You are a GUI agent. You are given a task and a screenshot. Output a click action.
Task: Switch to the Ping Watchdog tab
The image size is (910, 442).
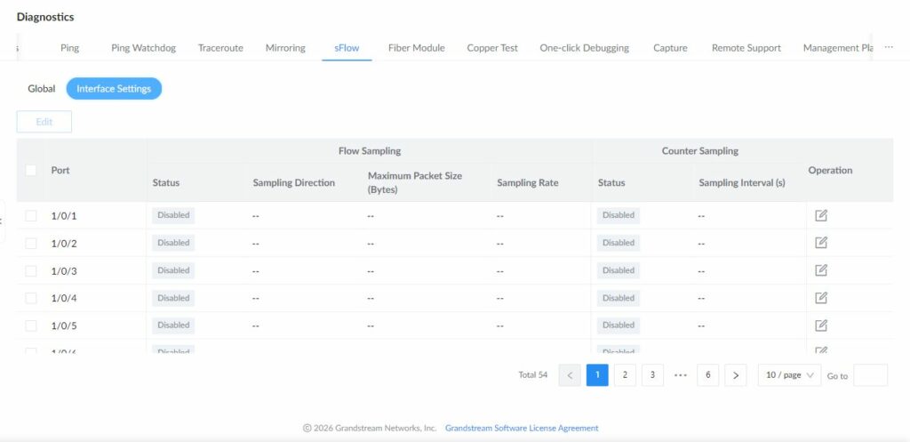pos(143,48)
